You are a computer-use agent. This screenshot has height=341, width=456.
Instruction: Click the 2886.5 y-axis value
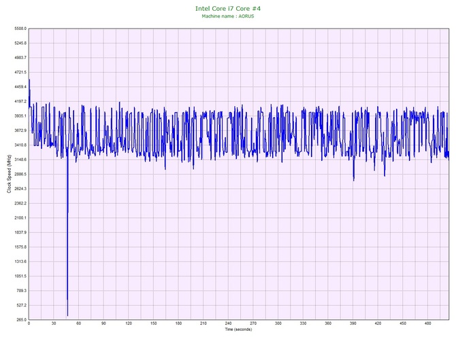pos(20,174)
